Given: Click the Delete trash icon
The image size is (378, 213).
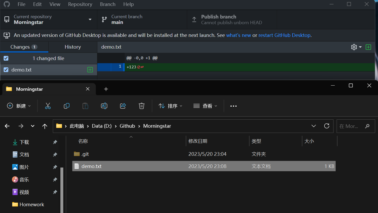Looking at the screenshot, I should 142,106.
